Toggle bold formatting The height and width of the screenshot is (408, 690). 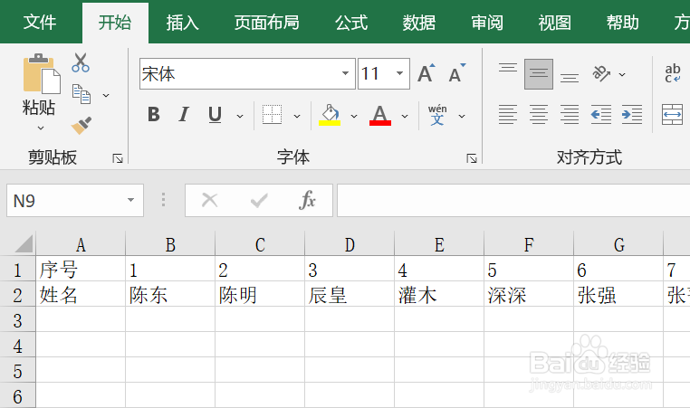point(154,115)
